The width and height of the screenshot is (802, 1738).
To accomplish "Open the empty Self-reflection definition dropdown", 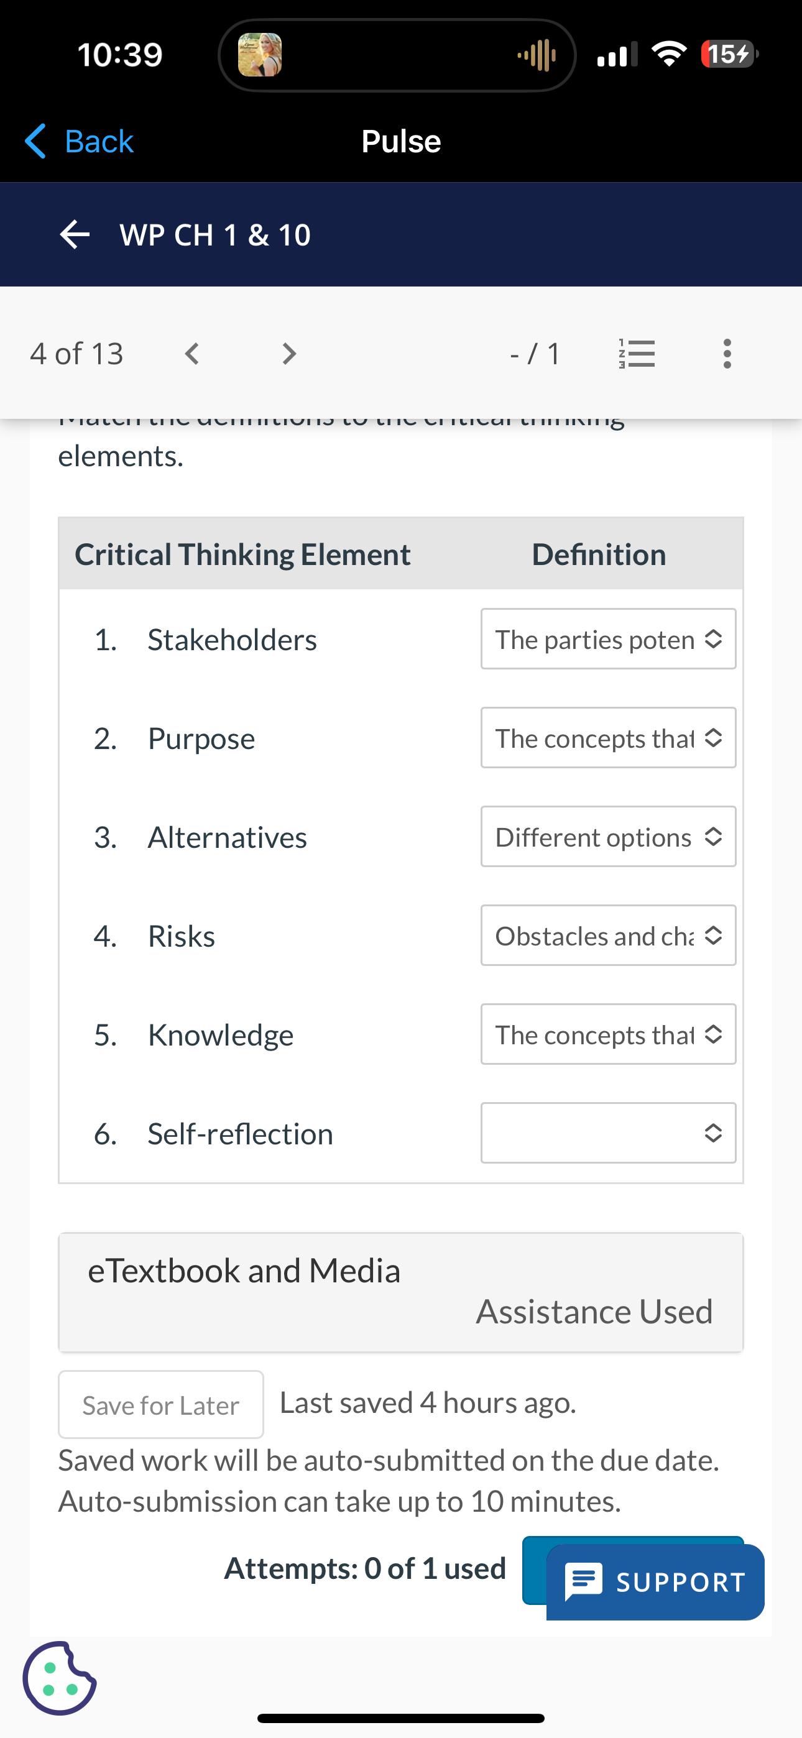I will (x=607, y=1133).
